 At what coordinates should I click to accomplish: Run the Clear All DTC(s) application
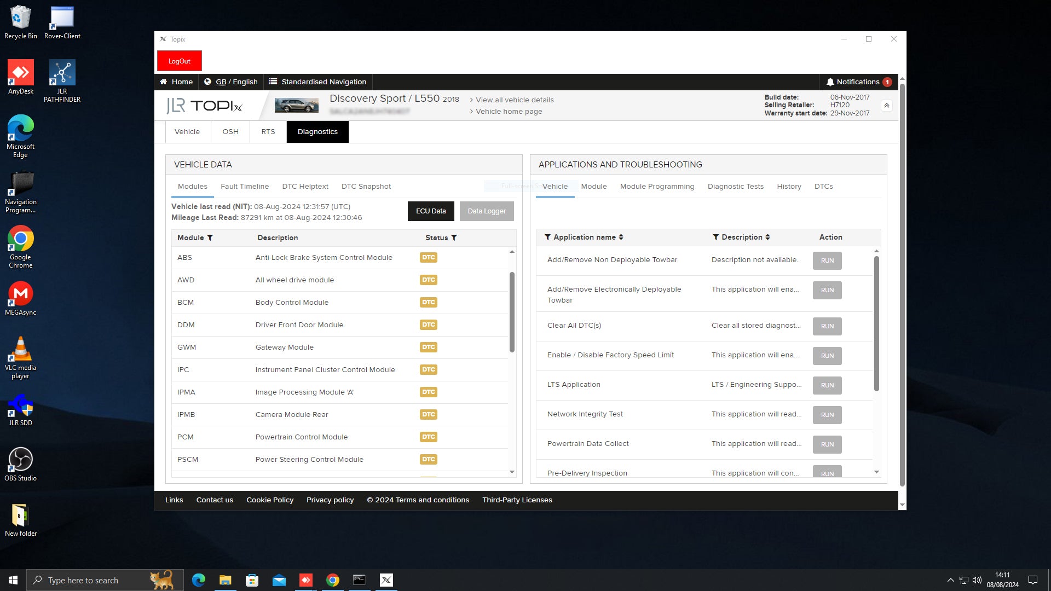point(827,326)
